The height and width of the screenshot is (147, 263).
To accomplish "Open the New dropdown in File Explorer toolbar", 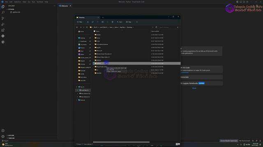I will click(x=80, y=22).
